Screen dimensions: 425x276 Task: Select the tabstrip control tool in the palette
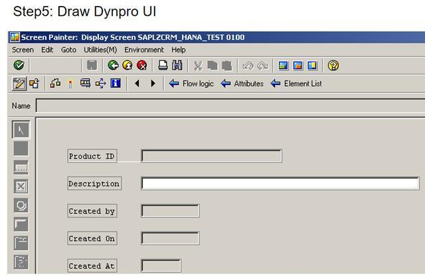(x=21, y=243)
